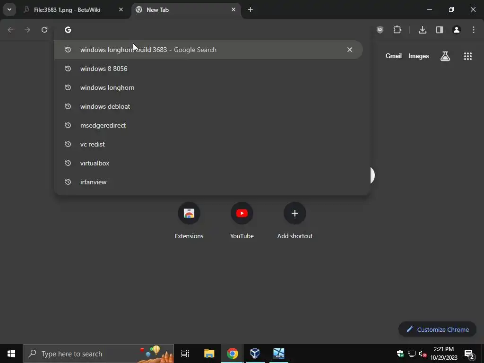Open Task View on the taskbar

[185, 354]
